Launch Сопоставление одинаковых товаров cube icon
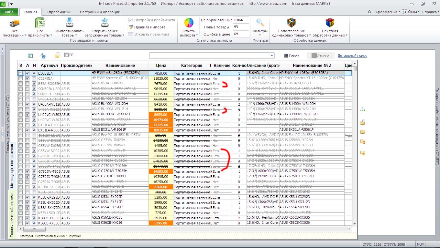 click(x=291, y=23)
